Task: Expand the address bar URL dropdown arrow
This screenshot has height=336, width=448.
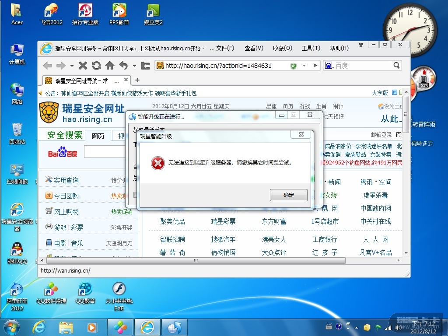Action: tap(305, 66)
